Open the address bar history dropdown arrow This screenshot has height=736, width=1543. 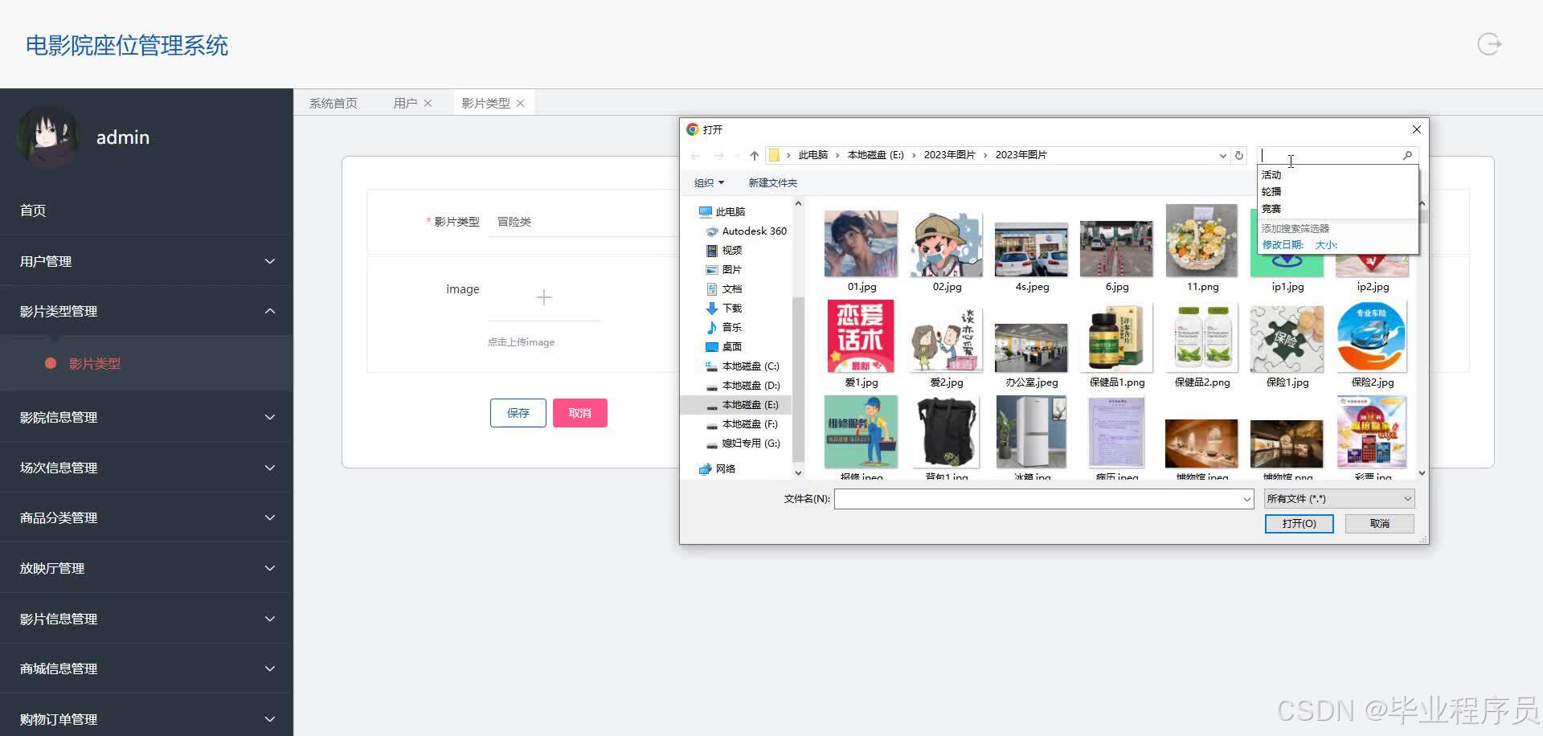1223,156
